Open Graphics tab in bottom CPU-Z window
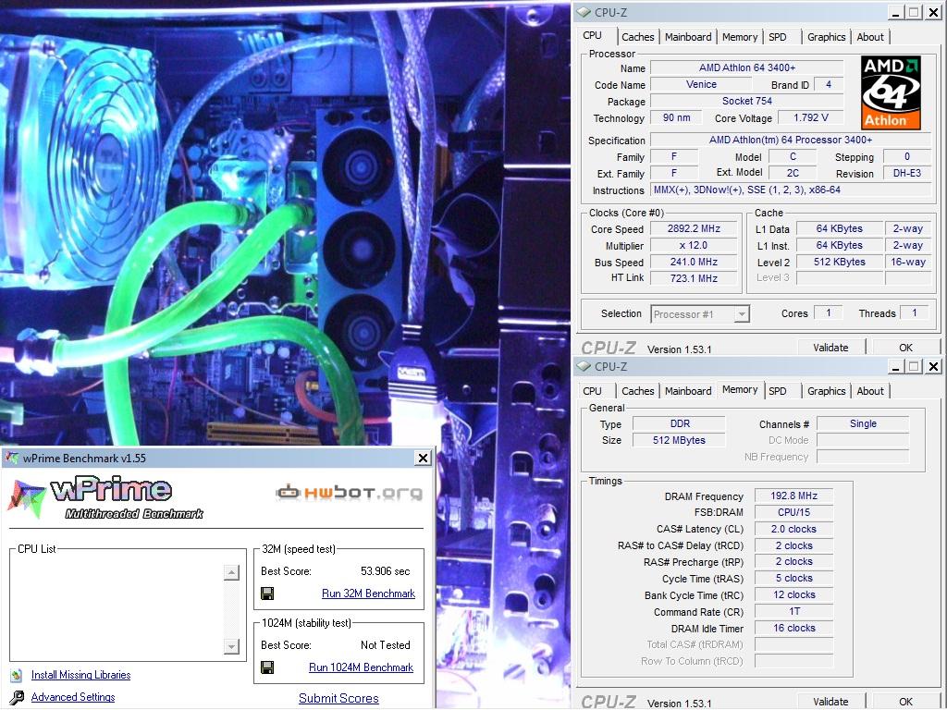Viewport: 947px width, 710px height. 826,391
